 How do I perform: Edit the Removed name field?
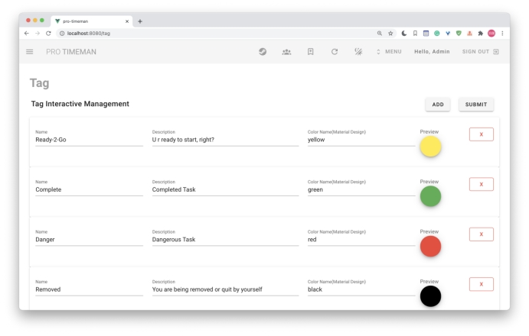point(89,289)
